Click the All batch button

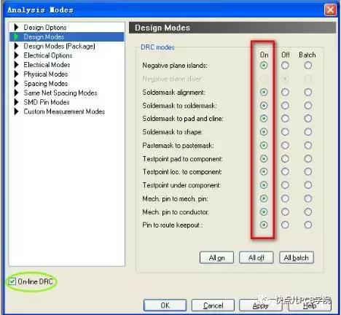pyautogui.click(x=297, y=257)
